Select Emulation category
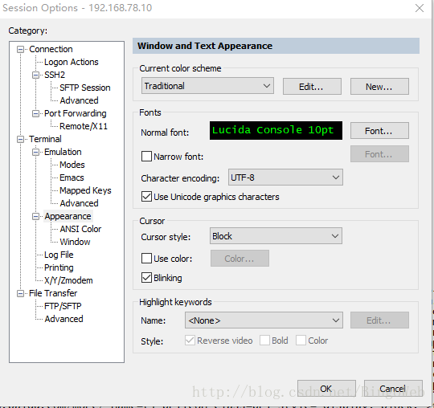 tap(63, 152)
